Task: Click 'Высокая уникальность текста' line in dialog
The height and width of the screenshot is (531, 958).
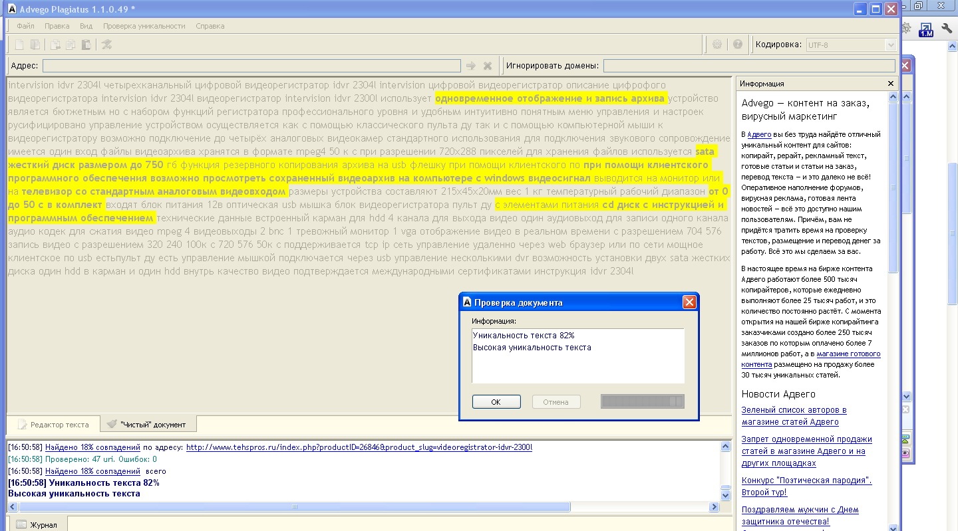Action: (532, 348)
